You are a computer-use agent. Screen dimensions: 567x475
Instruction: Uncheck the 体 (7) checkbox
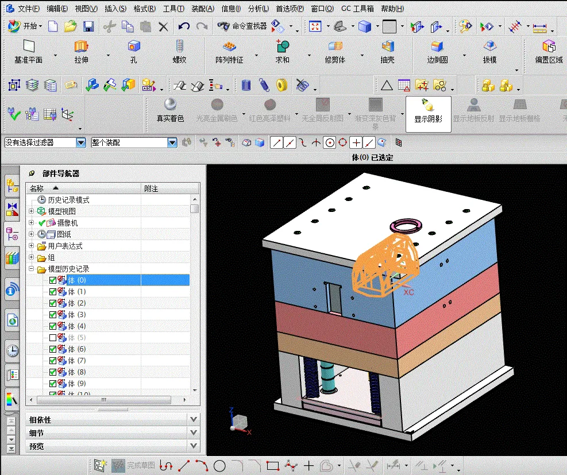(x=53, y=361)
